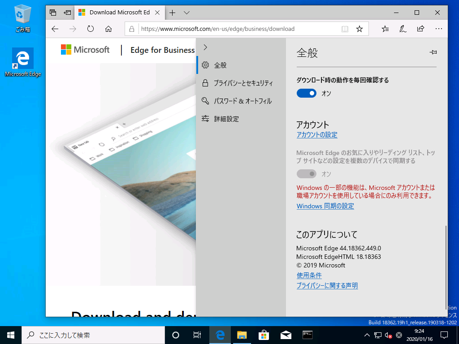Pin the settings pane
This screenshot has height=344, width=459.
433,52
